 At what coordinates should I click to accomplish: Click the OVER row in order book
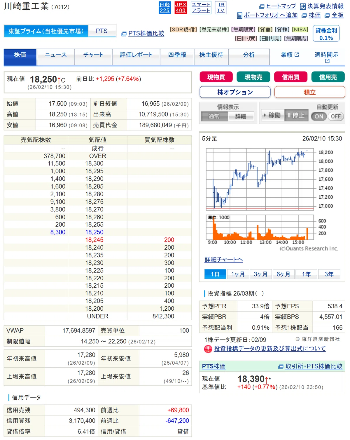click(98, 156)
